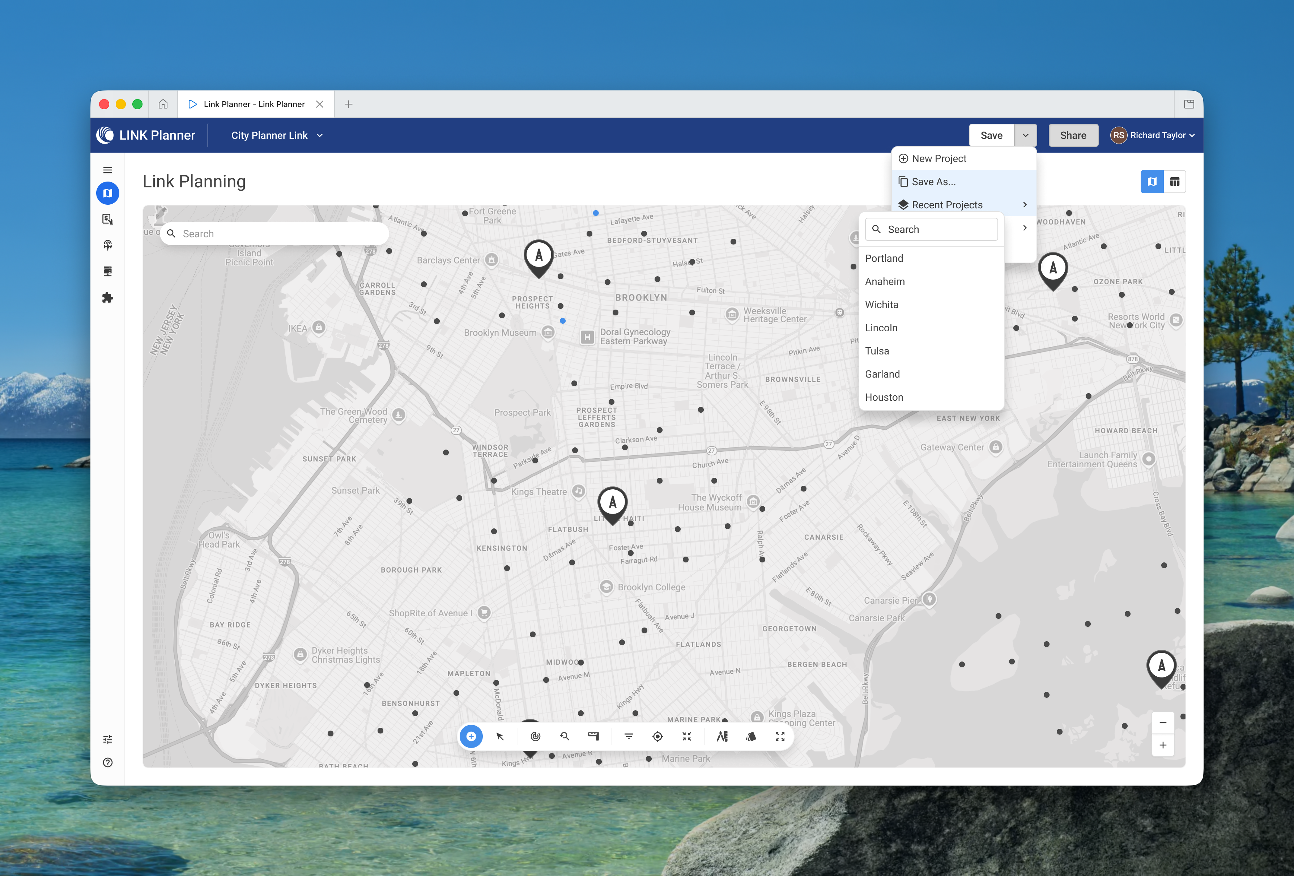
Task: Click the Gateway Center map pin icon
Action: [996, 447]
